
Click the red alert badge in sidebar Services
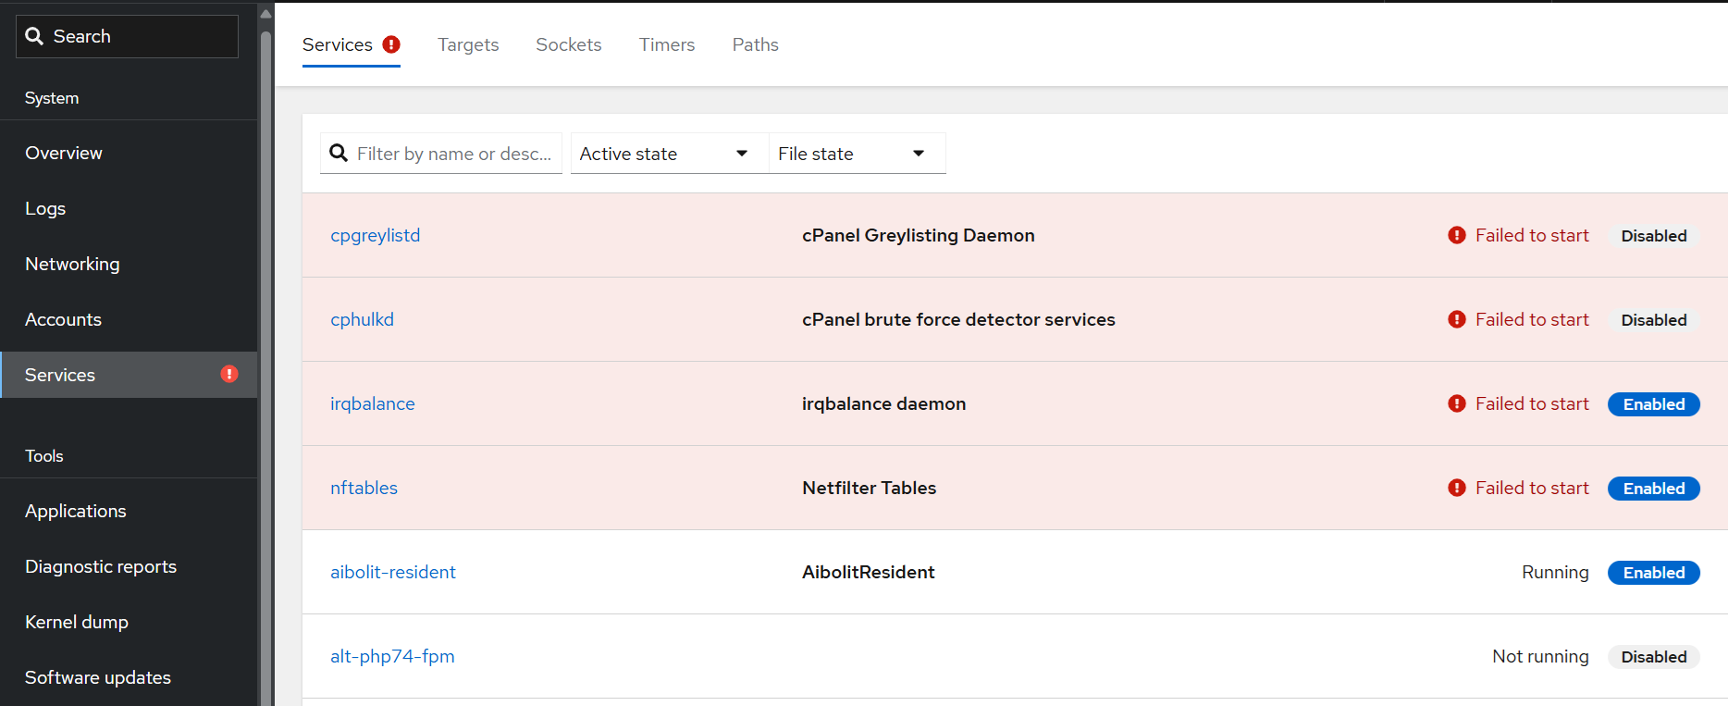click(229, 374)
